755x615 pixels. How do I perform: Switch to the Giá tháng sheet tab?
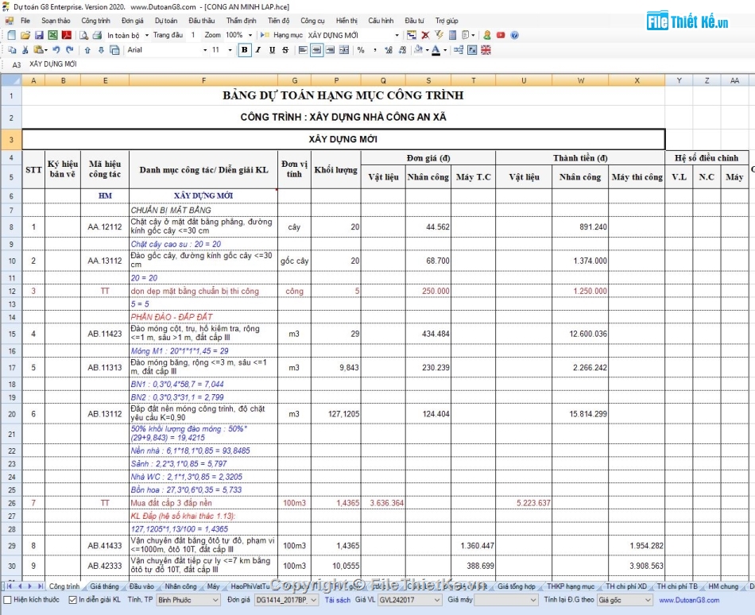tap(104, 586)
